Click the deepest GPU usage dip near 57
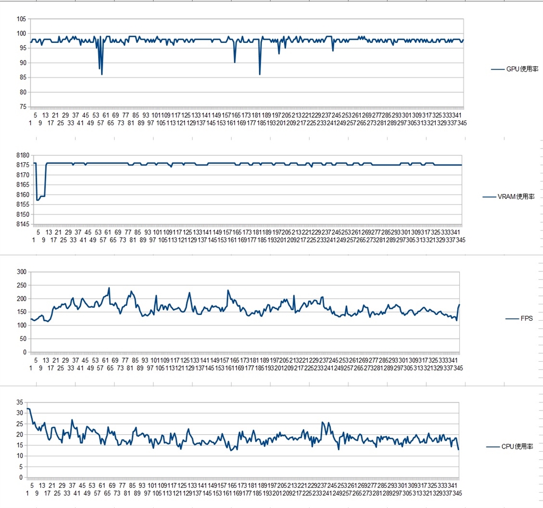The width and height of the screenshot is (543, 508). pos(102,74)
